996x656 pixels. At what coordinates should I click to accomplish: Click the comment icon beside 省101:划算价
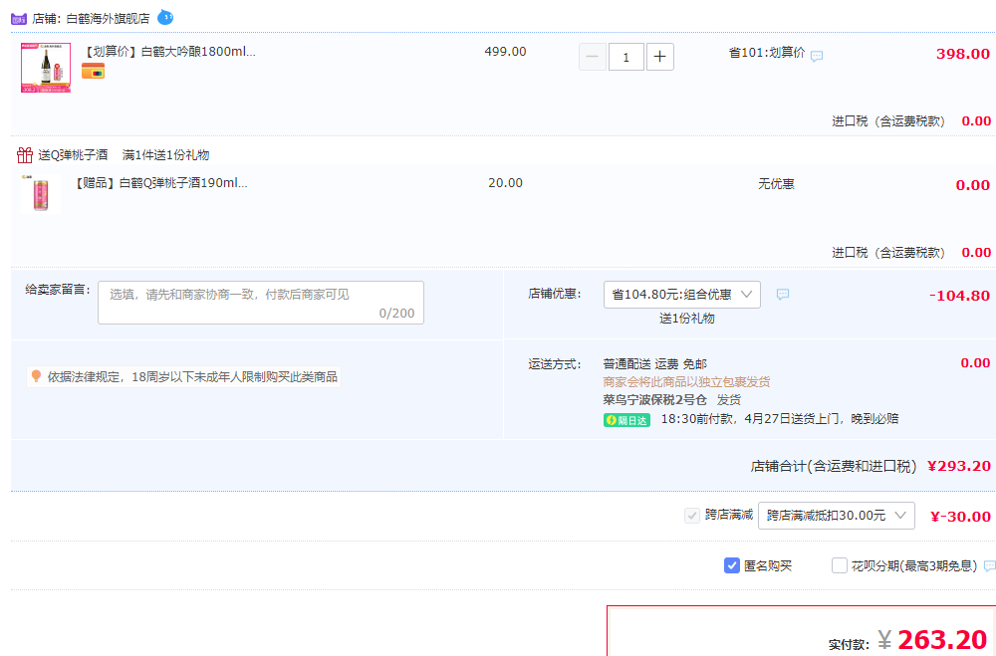[817, 56]
